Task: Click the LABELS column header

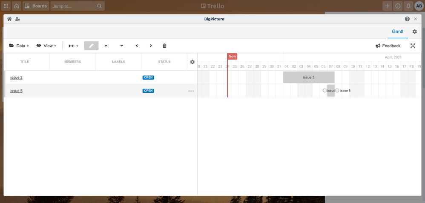Action: coord(118,62)
